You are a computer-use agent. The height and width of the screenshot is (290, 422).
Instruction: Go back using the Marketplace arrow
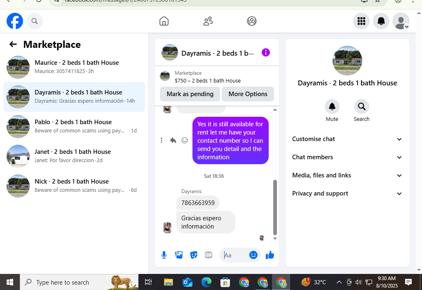pos(13,44)
